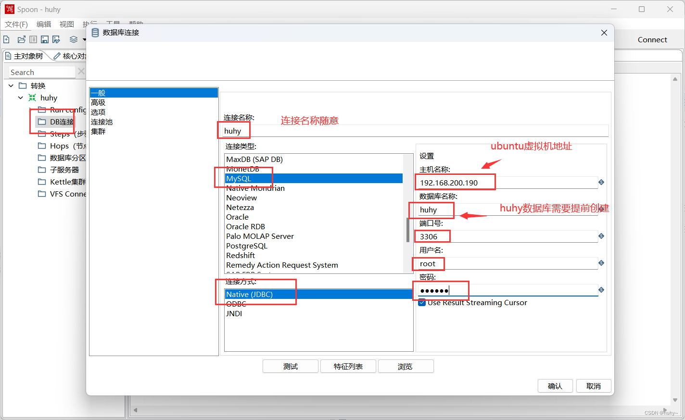
Task: Click inside the 密码 input field
Action: 507,290
